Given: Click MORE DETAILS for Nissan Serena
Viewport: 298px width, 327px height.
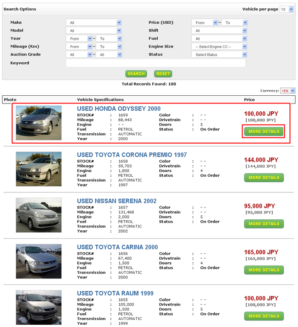Looking at the screenshot, I should tap(264, 224).
